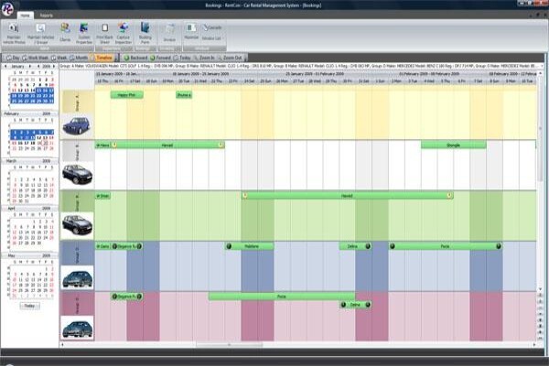The height and width of the screenshot is (366, 549).
Task: Click the Today button below calendars
Action: (x=29, y=306)
